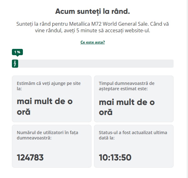Click "Numărul de utilizatori în fața dumneavoastră:" label
Image resolution: width=188 pixels, height=178 pixels.
pyautogui.click(x=48, y=135)
